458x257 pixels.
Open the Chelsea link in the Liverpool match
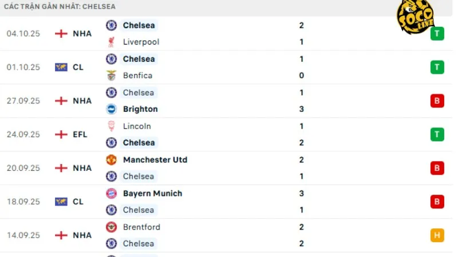click(x=139, y=25)
